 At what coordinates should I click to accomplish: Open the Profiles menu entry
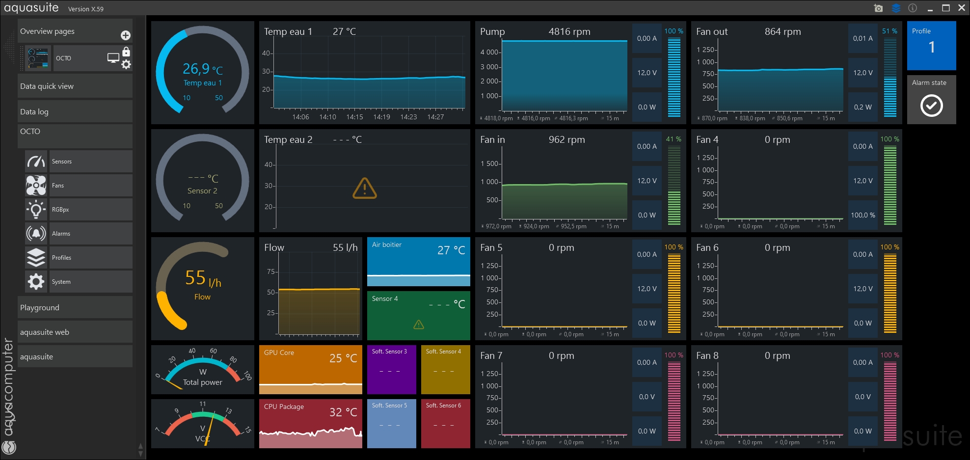[91, 258]
